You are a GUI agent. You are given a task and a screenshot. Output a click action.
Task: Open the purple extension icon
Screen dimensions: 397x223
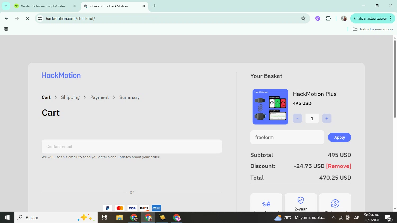coord(318,19)
